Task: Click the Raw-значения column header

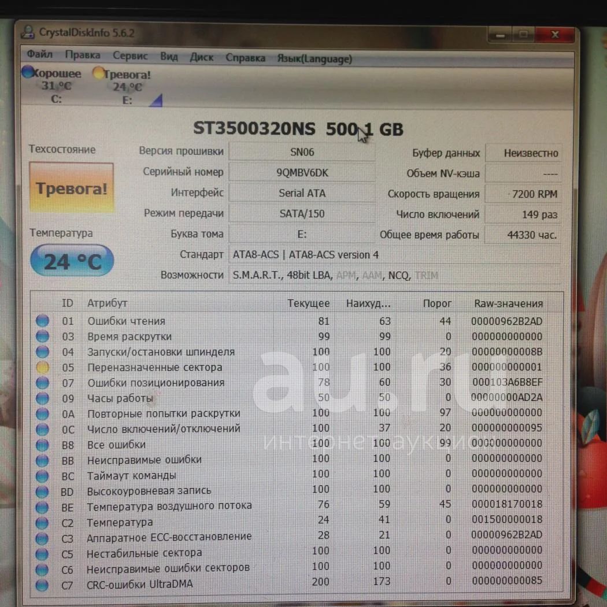Action: point(508,304)
